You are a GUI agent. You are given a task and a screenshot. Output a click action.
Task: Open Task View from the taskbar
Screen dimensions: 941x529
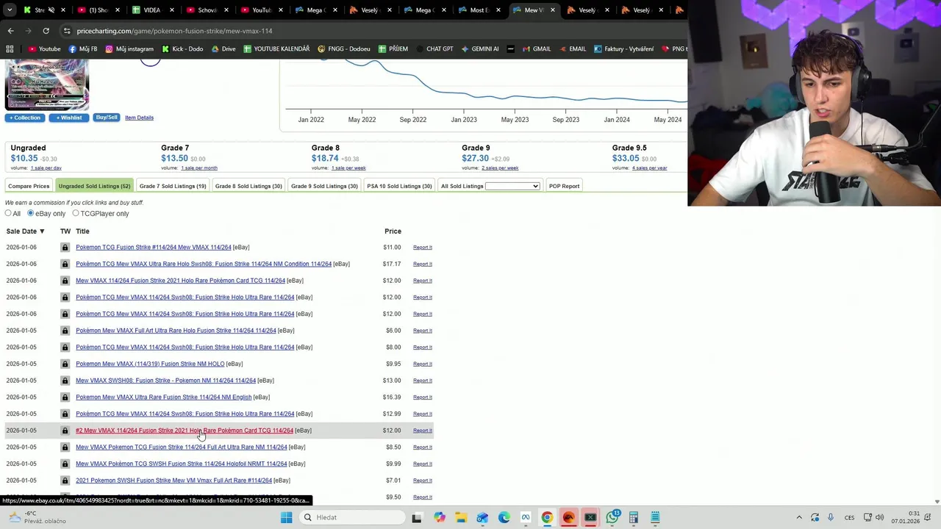point(417,517)
